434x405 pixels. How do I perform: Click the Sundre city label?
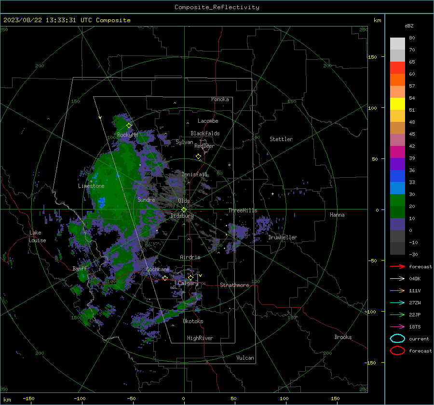coord(146,199)
